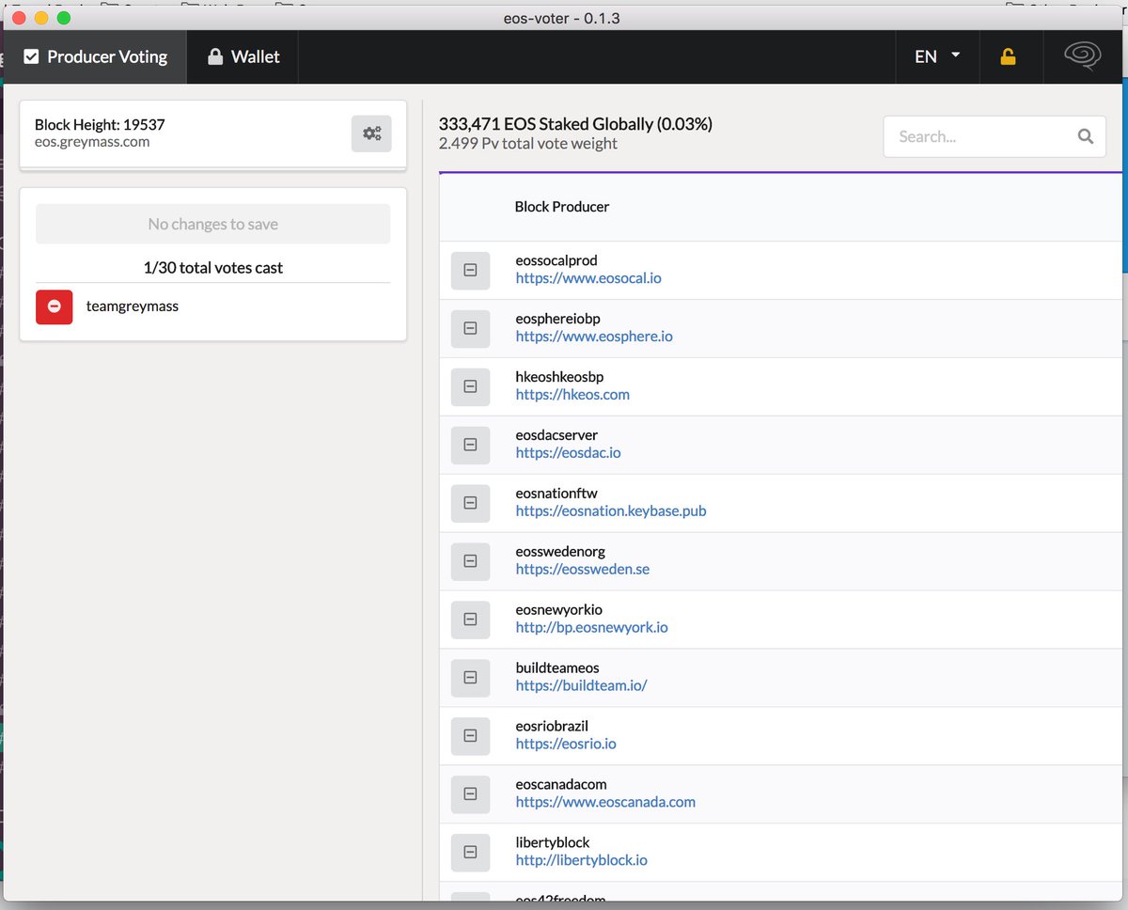
Task: Toggle vote for eosnationftw
Action: pyautogui.click(x=470, y=503)
